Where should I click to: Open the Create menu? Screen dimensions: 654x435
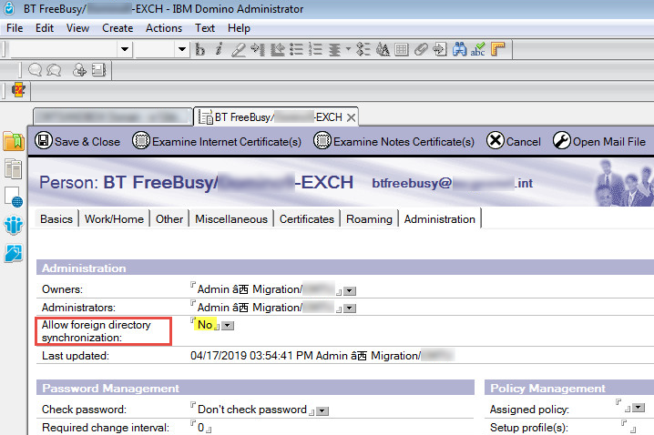[x=118, y=28]
